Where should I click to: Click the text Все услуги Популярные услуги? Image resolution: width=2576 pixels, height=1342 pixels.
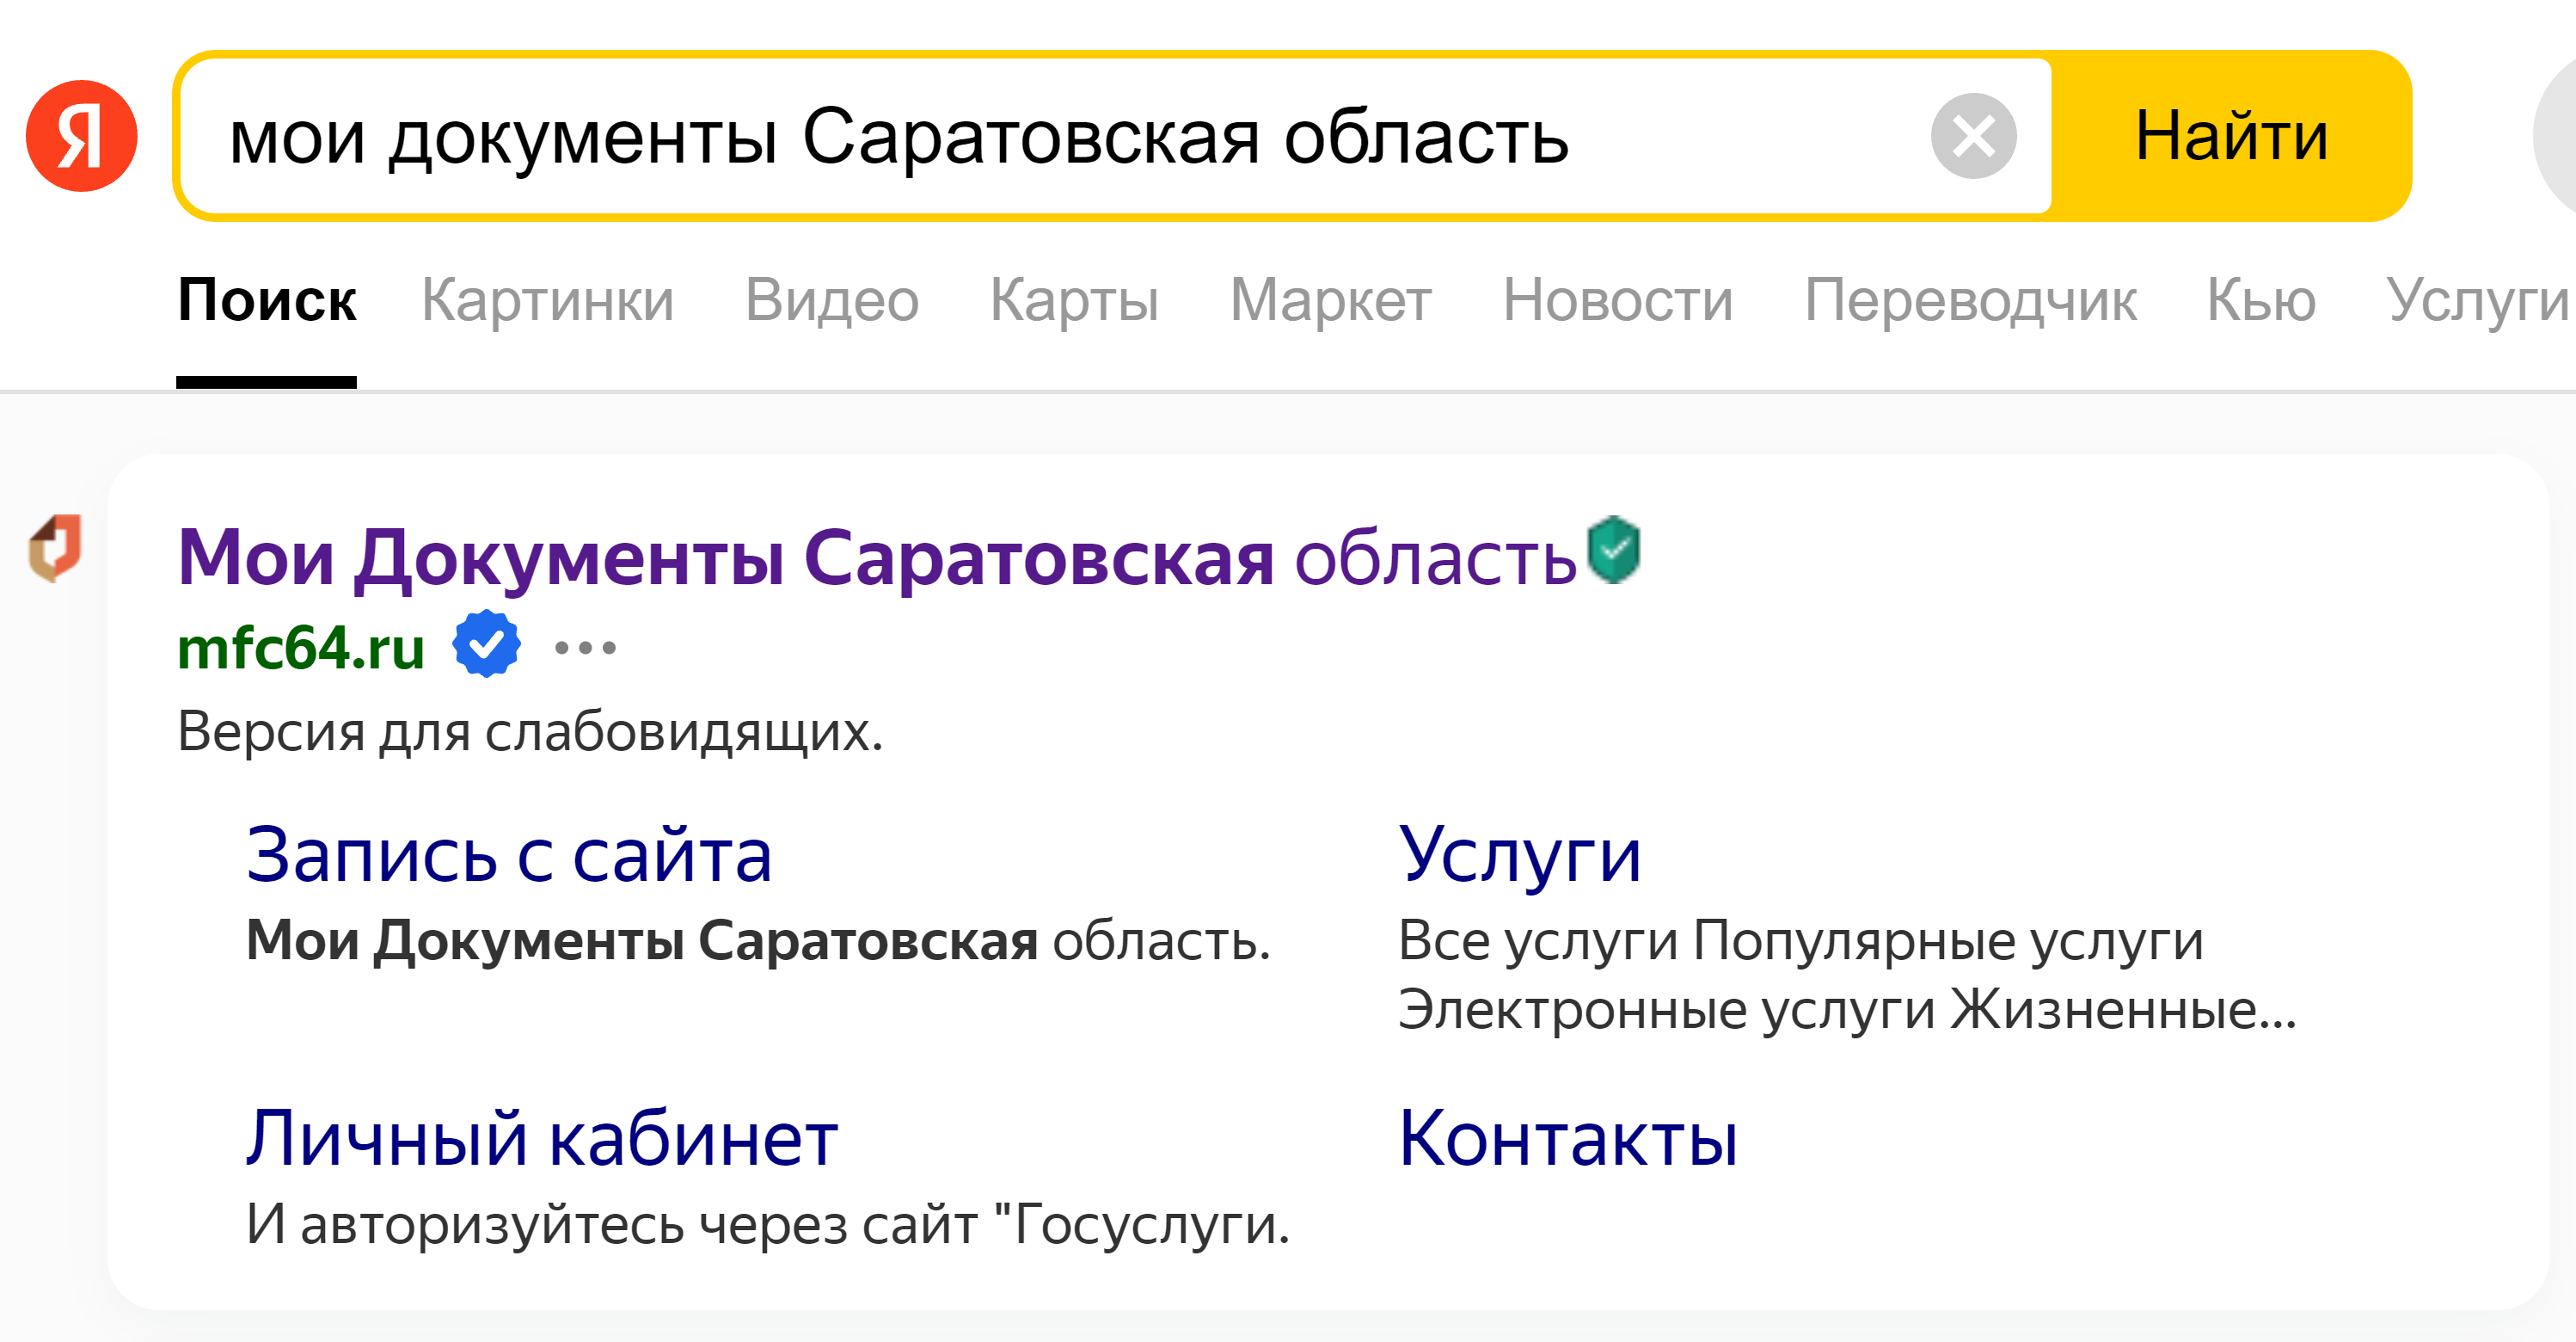pos(1801,941)
